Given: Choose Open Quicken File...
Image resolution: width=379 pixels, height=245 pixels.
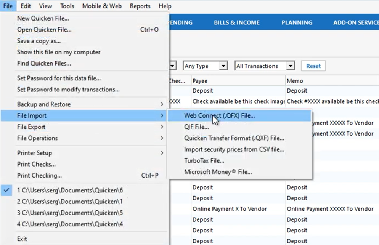Looking at the screenshot, I should [84, 29].
